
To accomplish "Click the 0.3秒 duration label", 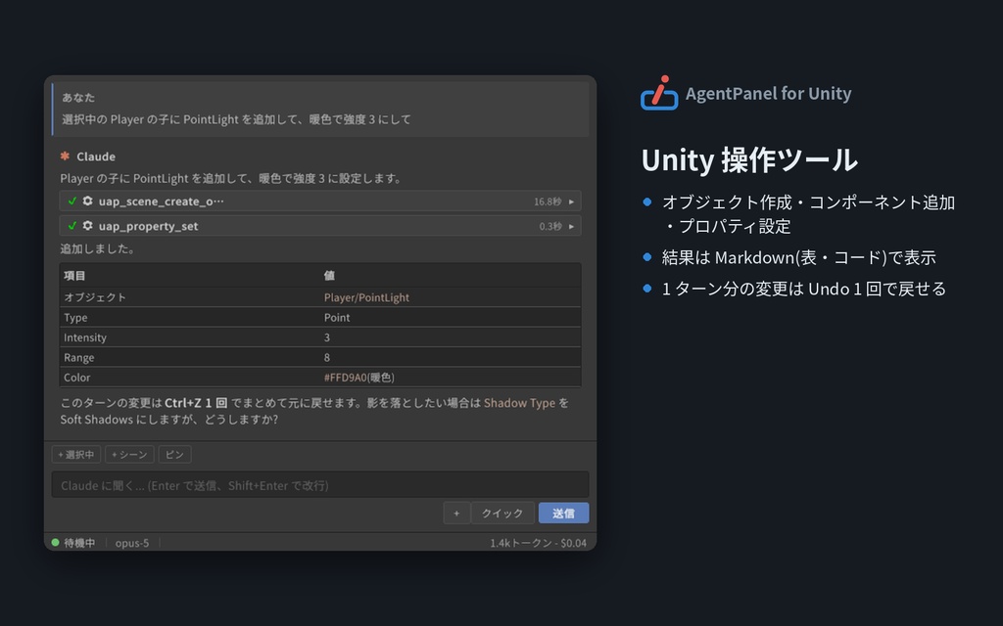I will [550, 226].
